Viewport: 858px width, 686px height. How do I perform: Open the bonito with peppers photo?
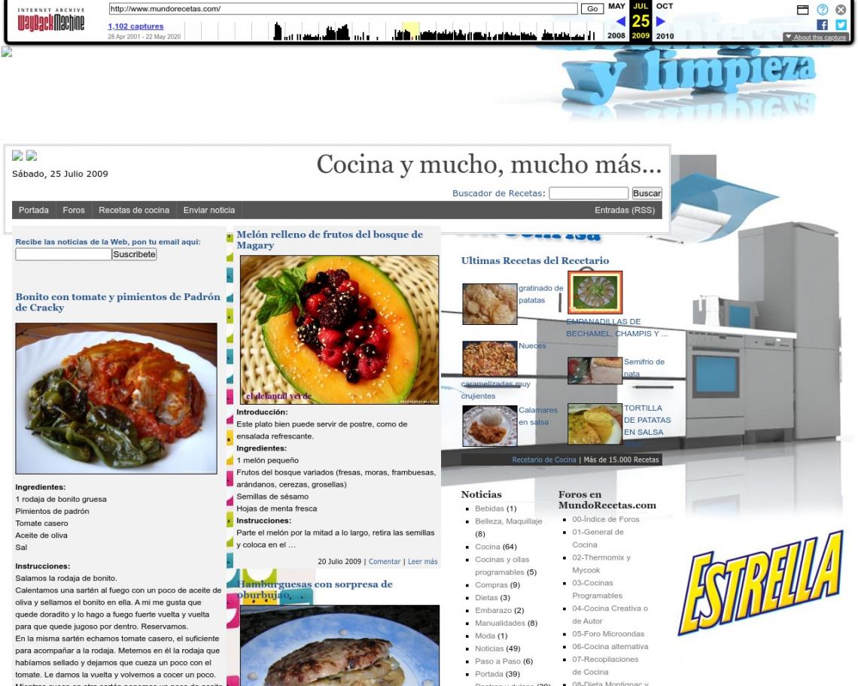click(116, 398)
